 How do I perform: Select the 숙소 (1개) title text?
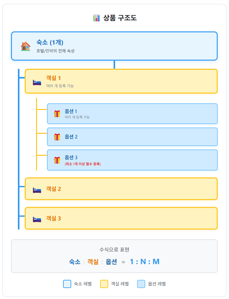[50, 42]
